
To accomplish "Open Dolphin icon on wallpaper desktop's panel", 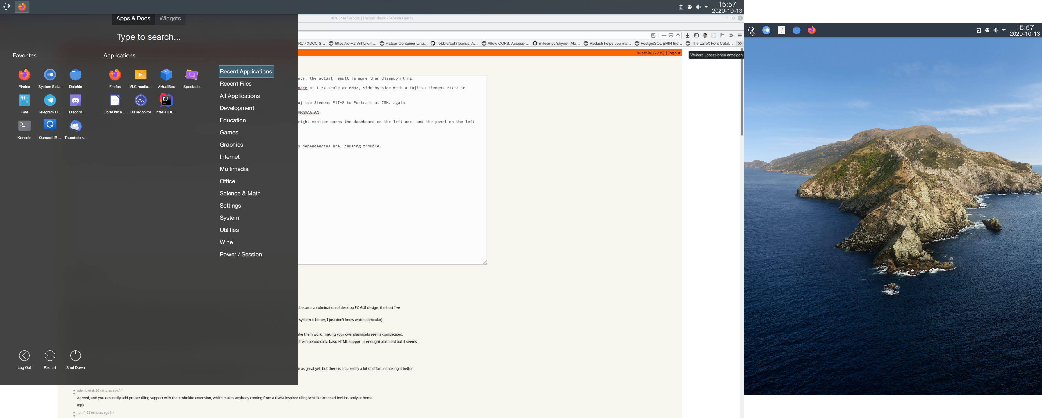I will click(x=796, y=30).
